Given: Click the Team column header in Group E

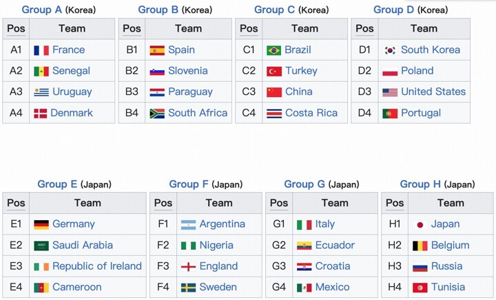Looking at the screenshot, I should (87, 203).
